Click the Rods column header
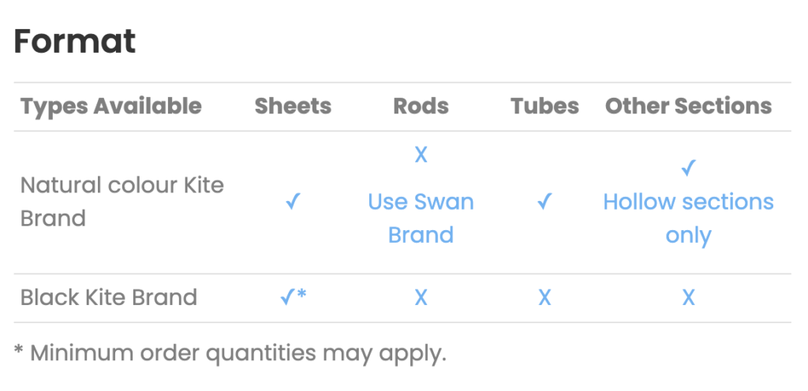The image size is (808, 391). click(x=421, y=106)
